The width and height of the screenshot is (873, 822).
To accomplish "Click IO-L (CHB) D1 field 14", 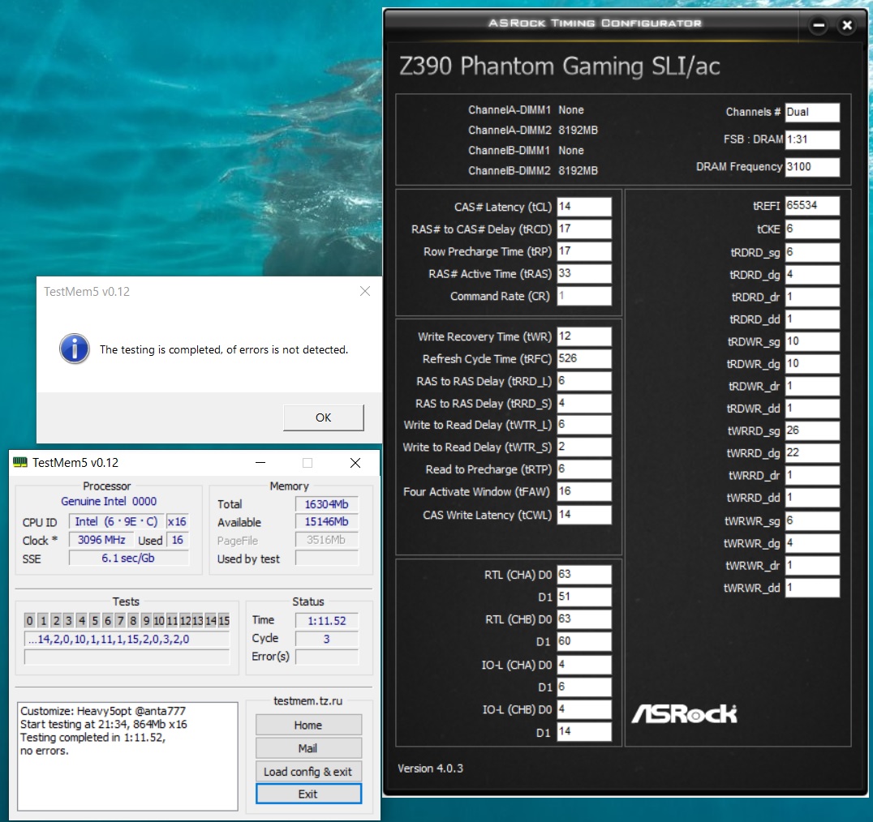I will point(584,731).
